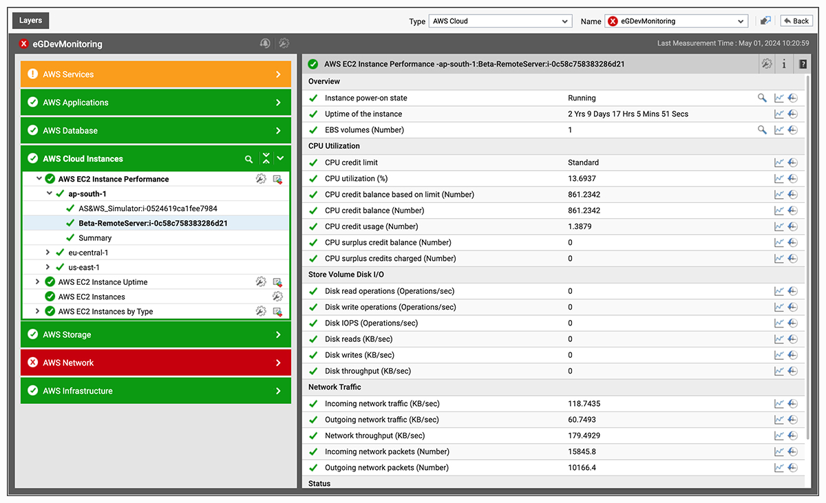Open history clock icon for CPU utilization (%)

(793, 179)
